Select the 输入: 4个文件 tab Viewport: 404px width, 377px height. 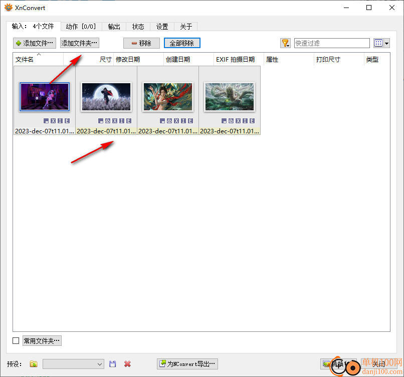click(33, 26)
